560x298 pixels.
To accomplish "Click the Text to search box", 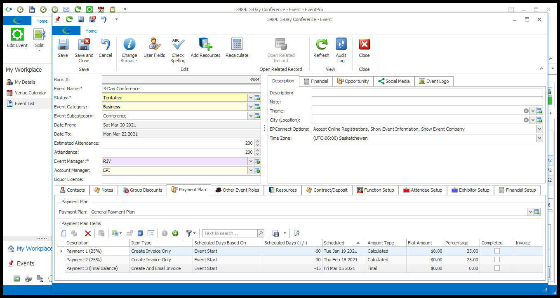I will coord(230,233).
